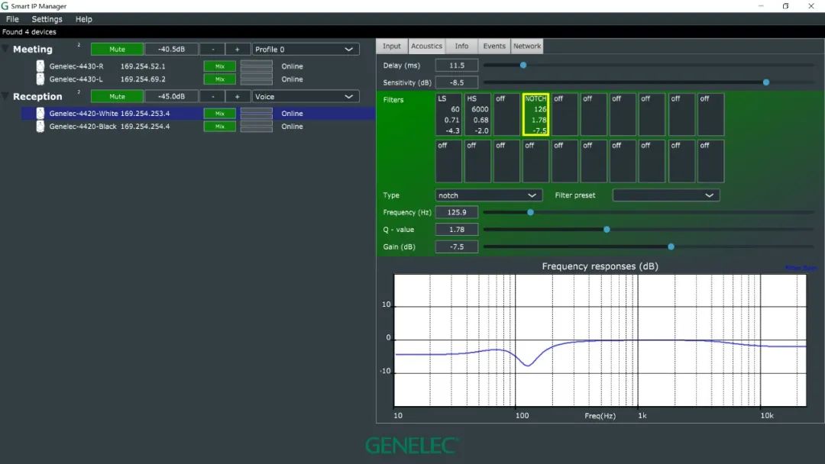
Task: Click the Delay (ms) value field
Action: [457, 65]
